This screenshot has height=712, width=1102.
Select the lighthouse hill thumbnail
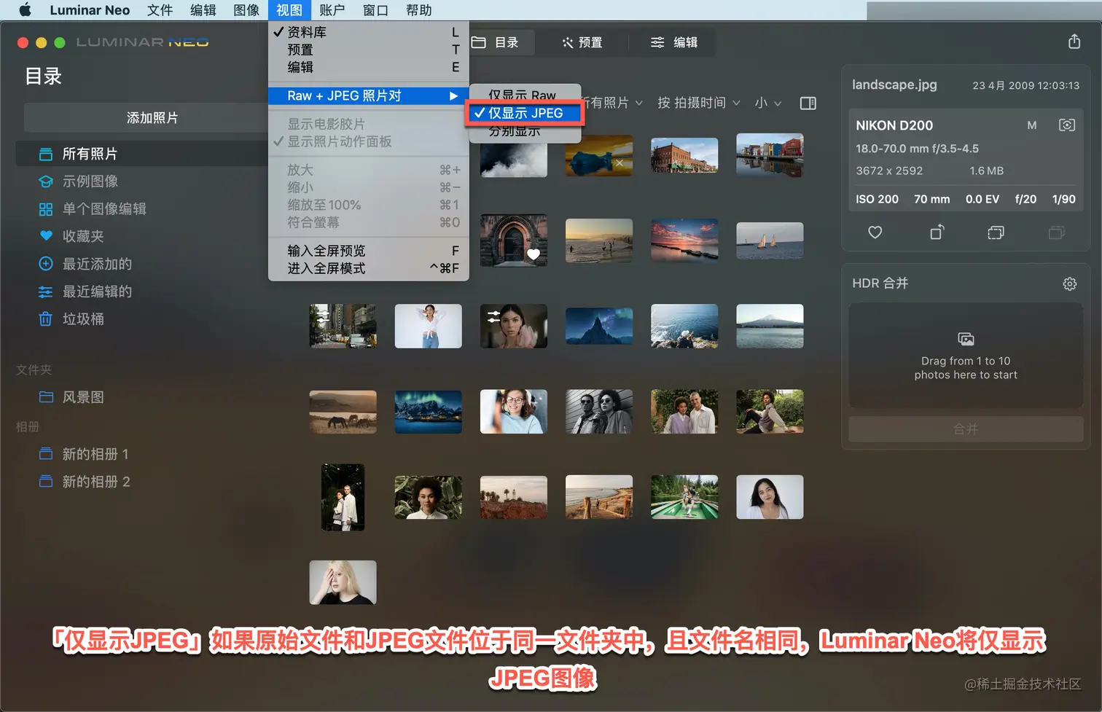pyautogui.click(x=514, y=497)
